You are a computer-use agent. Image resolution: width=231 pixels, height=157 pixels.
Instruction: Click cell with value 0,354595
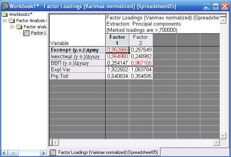coord(141,76)
